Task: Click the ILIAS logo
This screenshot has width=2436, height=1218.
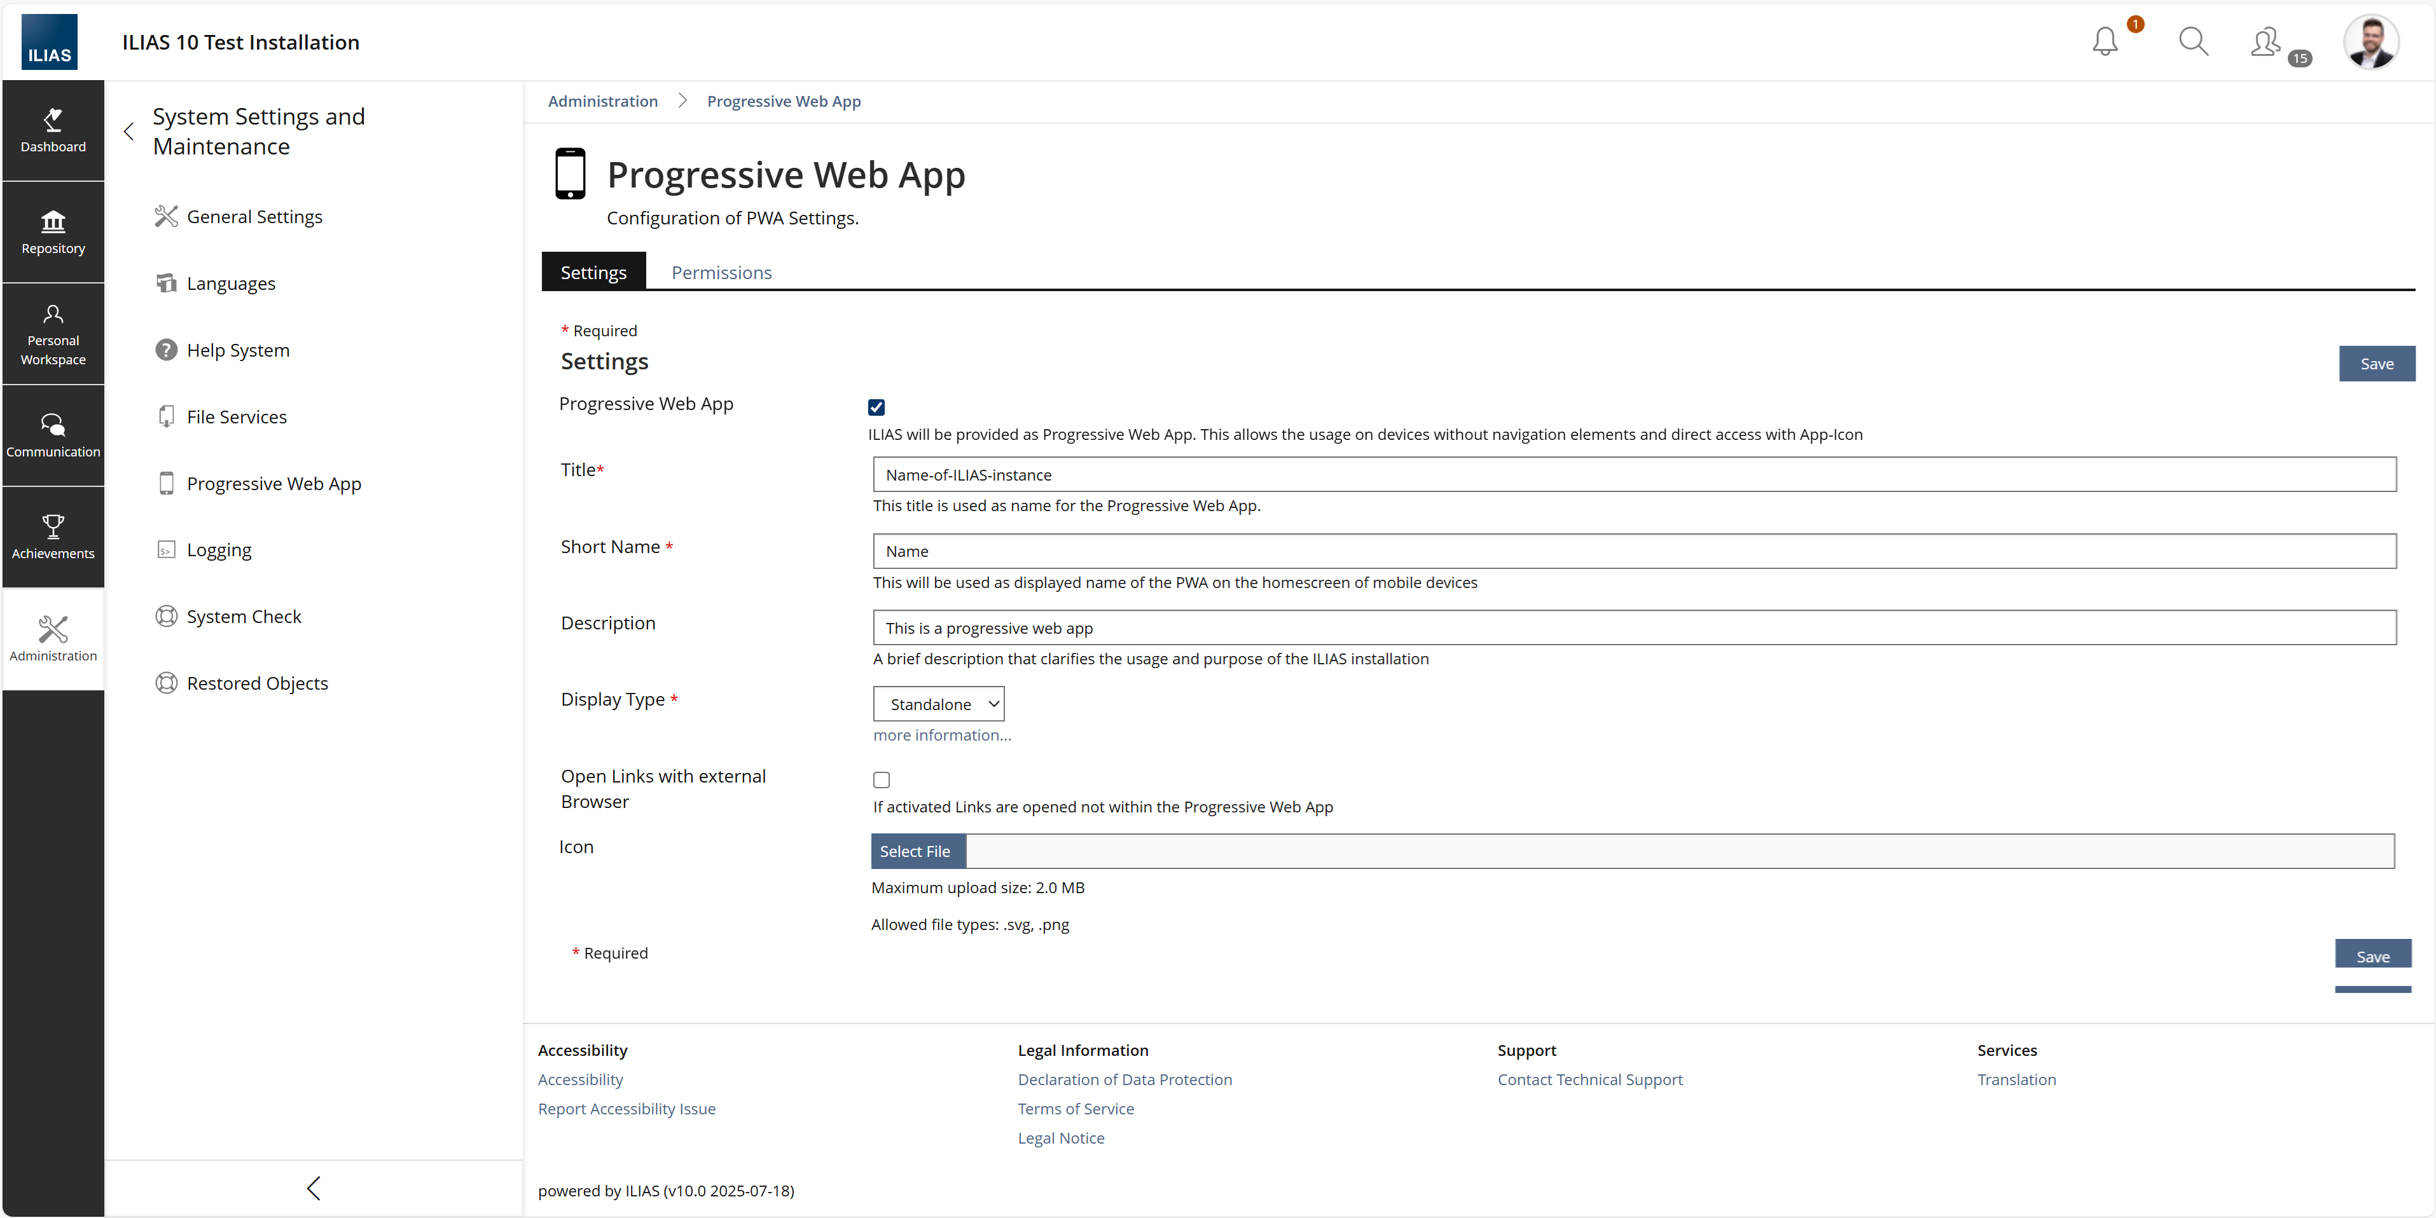Action: pyautogui.click(x=49, y=41)
